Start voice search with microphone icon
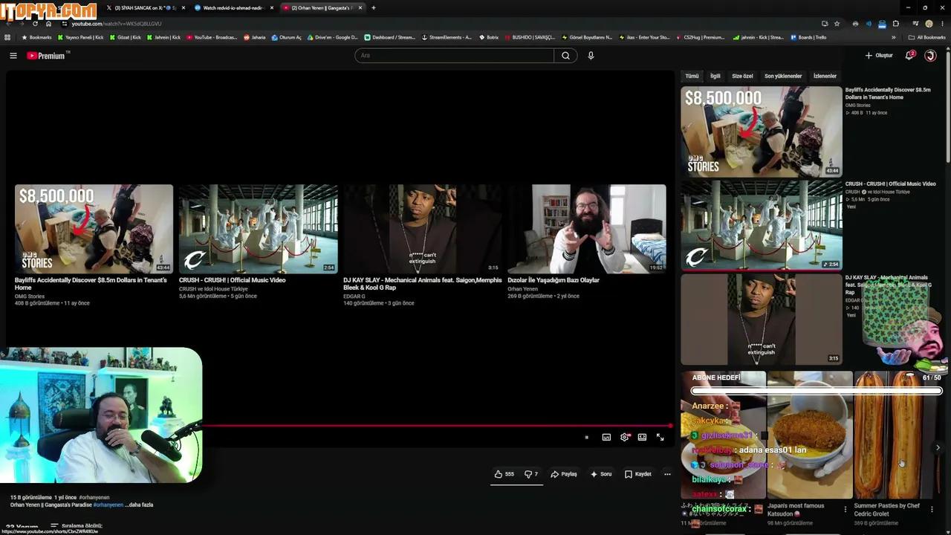 [x=591, y=56]
